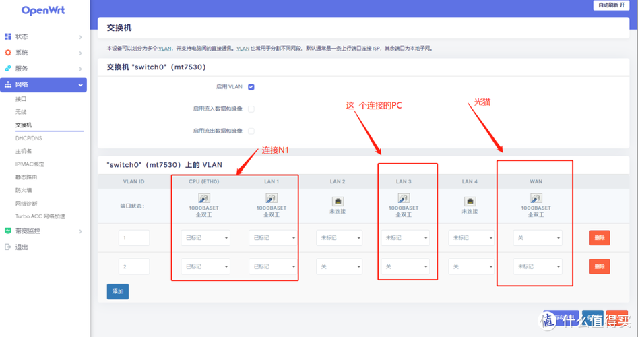Viewport: 638px width, 337px height.
Task: Open VLAN 1 CPU (ETH0) dropdown
Action: pos(205,238)
